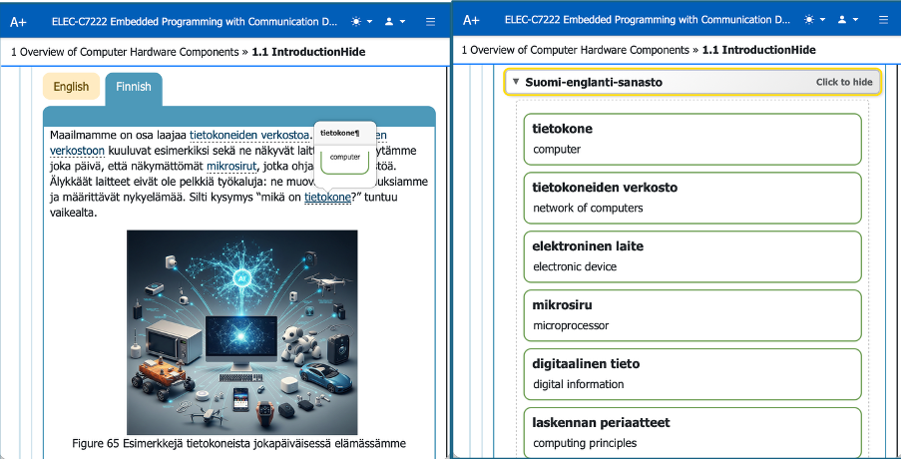Click the 'network of computers' translation
The image size is (901, 459).
588,208
